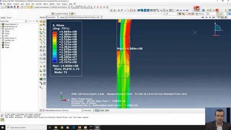231x130 pixels.
Task: Click the Invert Display red icon
Action: pyautogui.click(x=217, y=10)
